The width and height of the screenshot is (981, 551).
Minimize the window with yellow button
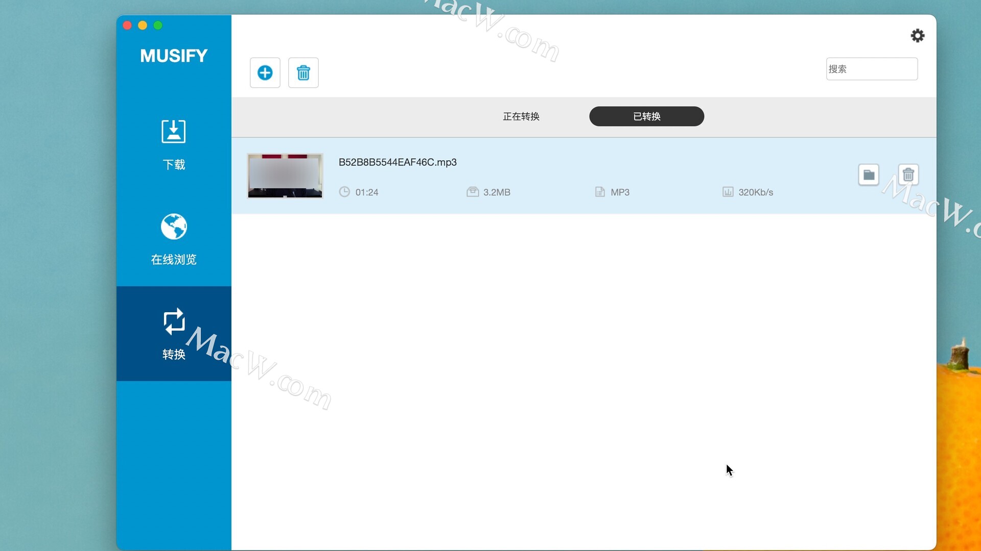click(143, 25)
